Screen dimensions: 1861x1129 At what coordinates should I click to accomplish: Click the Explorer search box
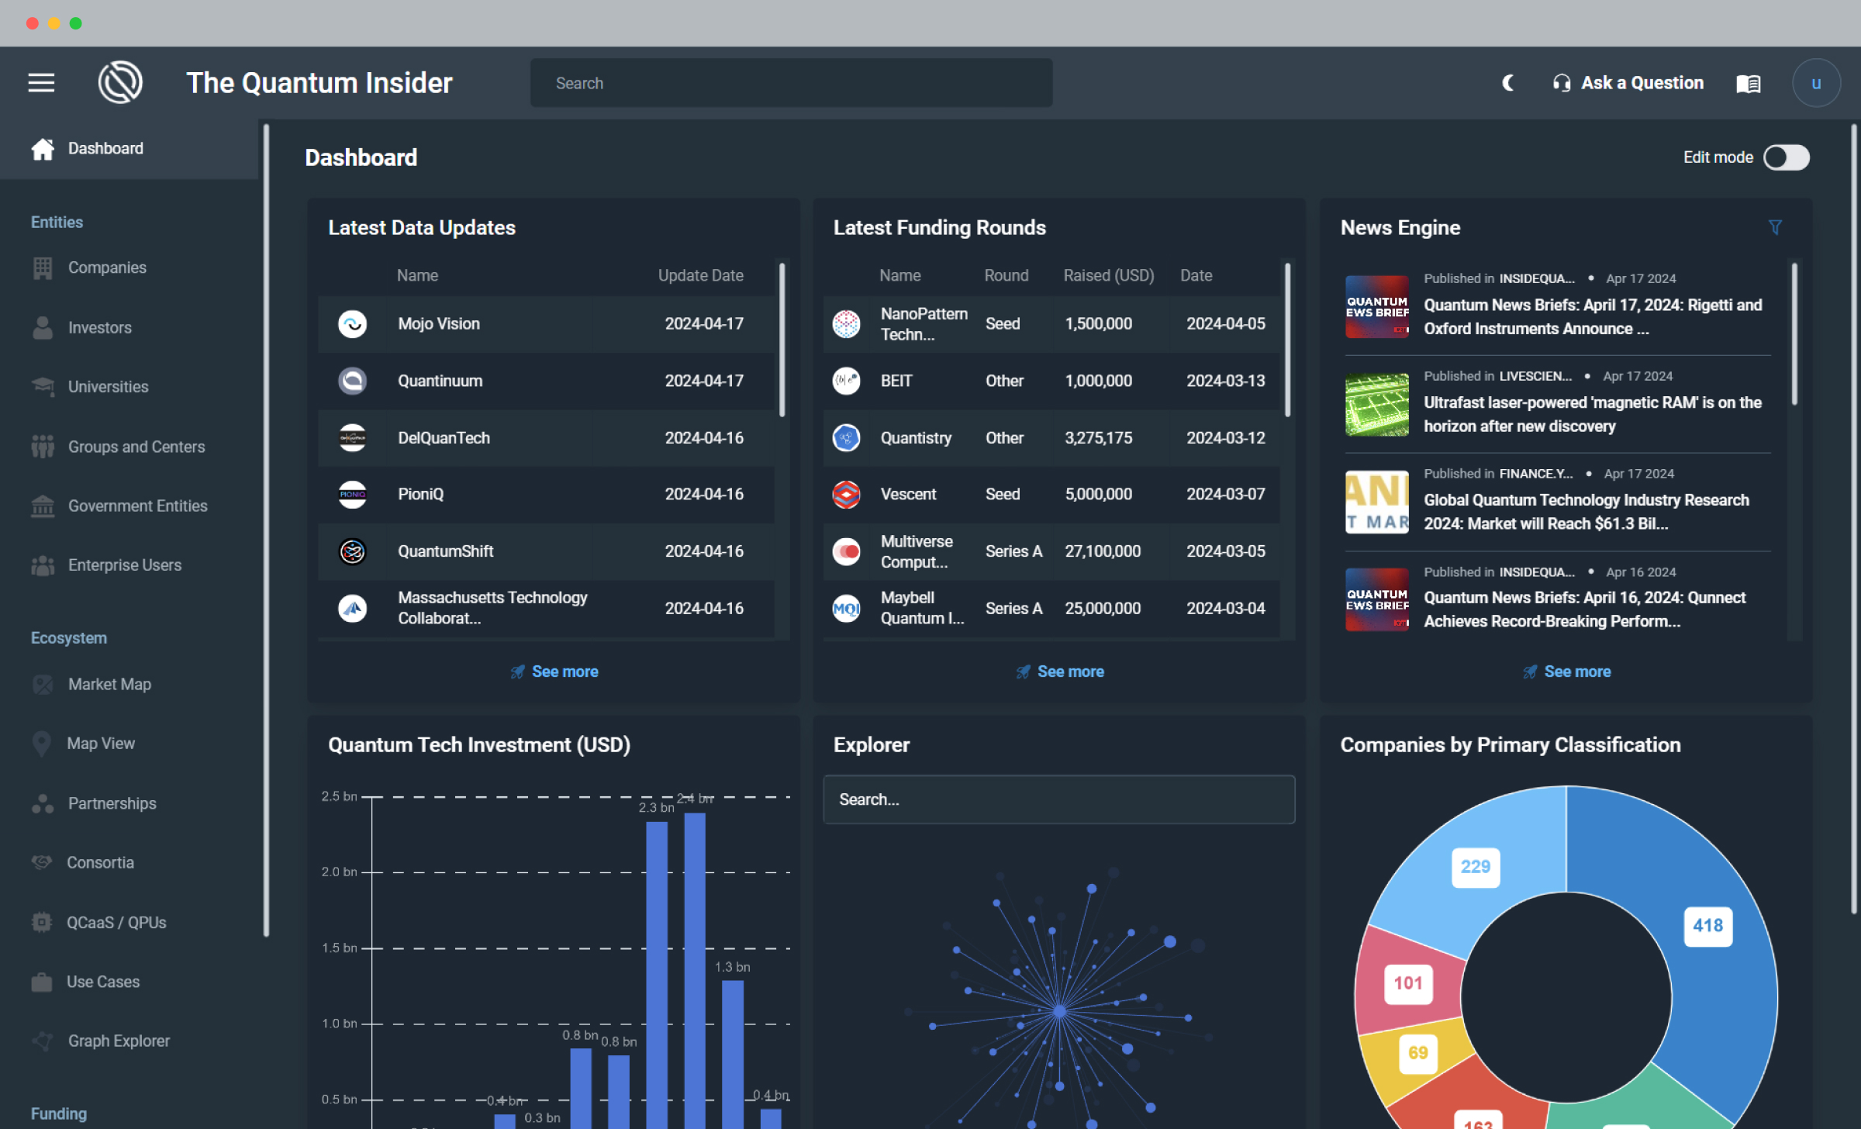click(x=1058, y=799)
